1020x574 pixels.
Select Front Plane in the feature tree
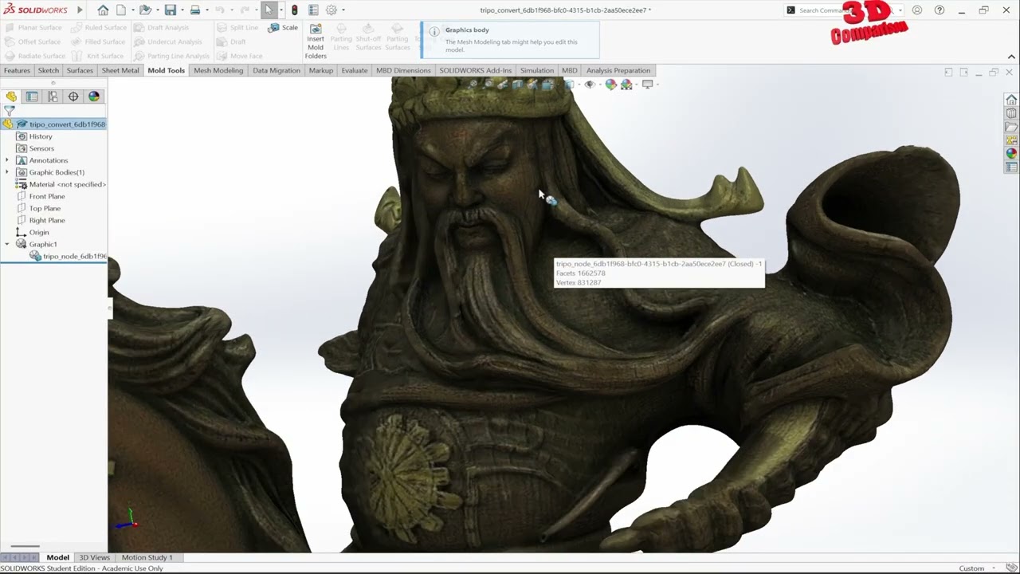[x=47, y=196]
